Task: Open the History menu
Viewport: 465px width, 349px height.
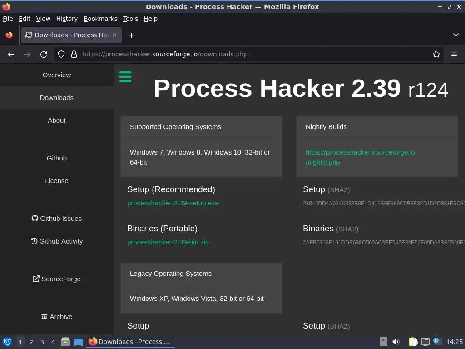Action: click(x=67, y=19)
